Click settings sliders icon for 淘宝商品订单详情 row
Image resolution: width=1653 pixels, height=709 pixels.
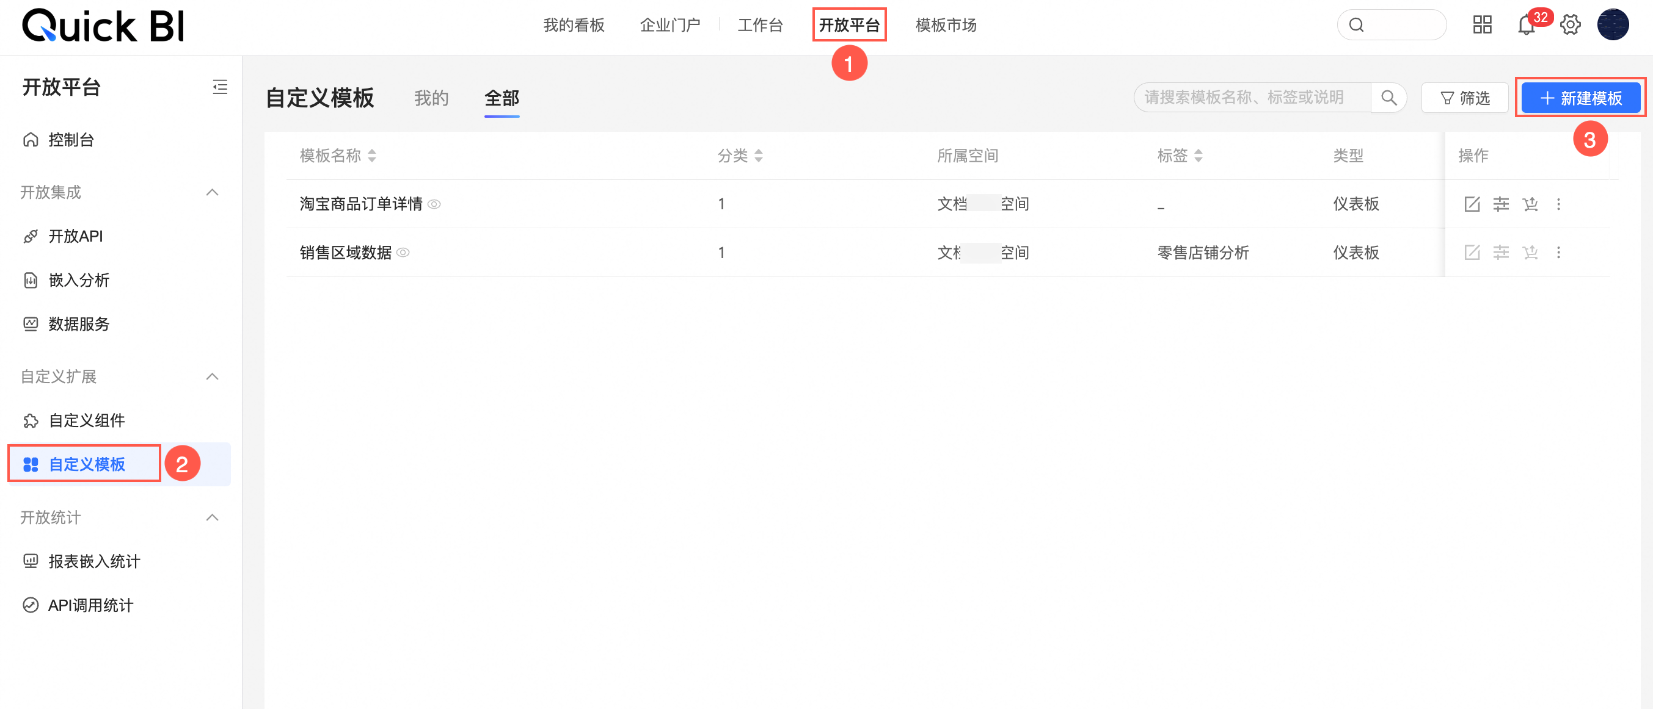pos(1500,204)
